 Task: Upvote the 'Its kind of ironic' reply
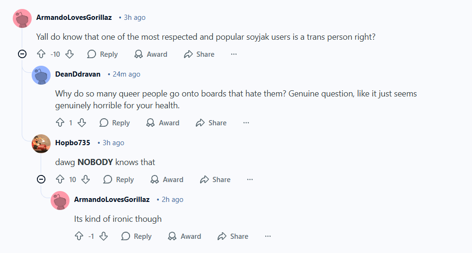[79, 236]
